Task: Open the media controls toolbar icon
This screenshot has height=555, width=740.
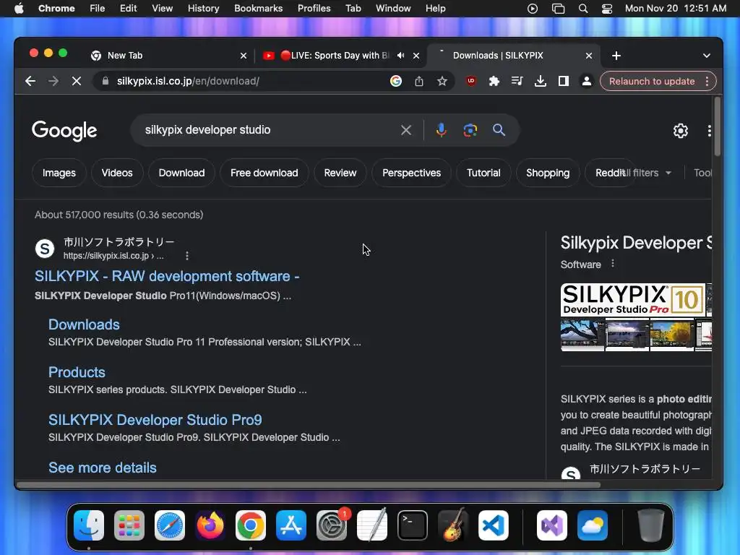Action: point(517,81)
